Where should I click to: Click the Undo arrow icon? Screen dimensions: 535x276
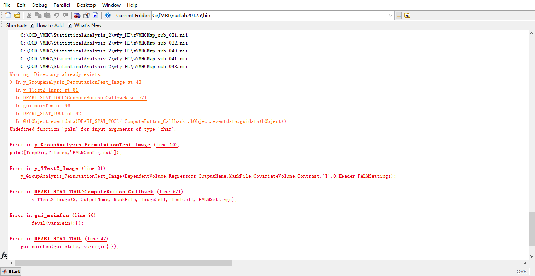[x=56, y=15]
